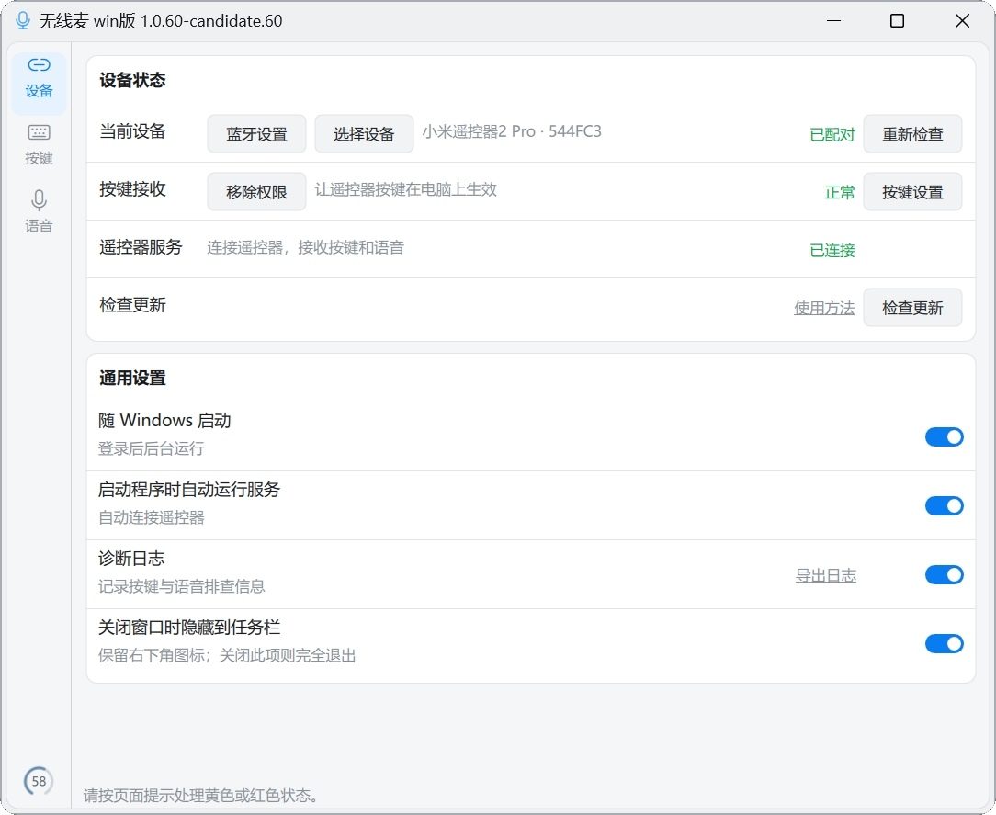This screenshot has width=996, height=815.
Task: Click the 设备状态 section heading
Action: (x=132, y=80)
